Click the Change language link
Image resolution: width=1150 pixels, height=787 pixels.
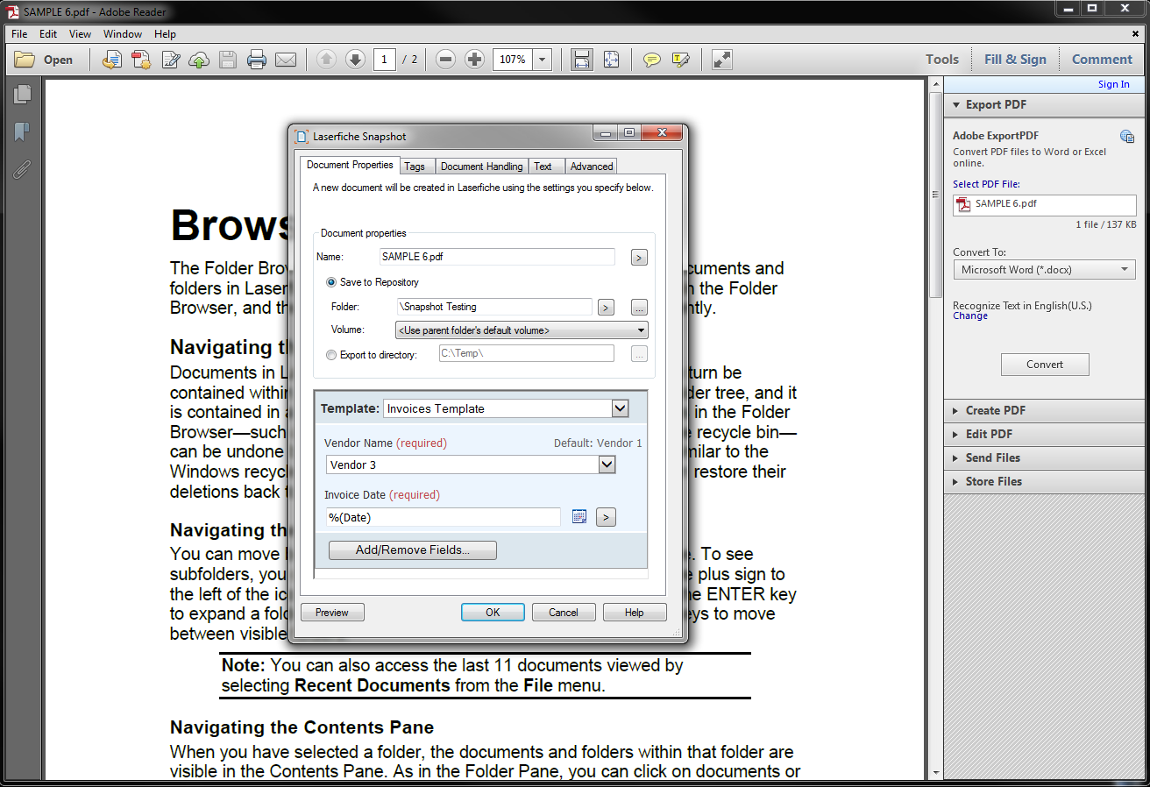click(x=970, y=316)
